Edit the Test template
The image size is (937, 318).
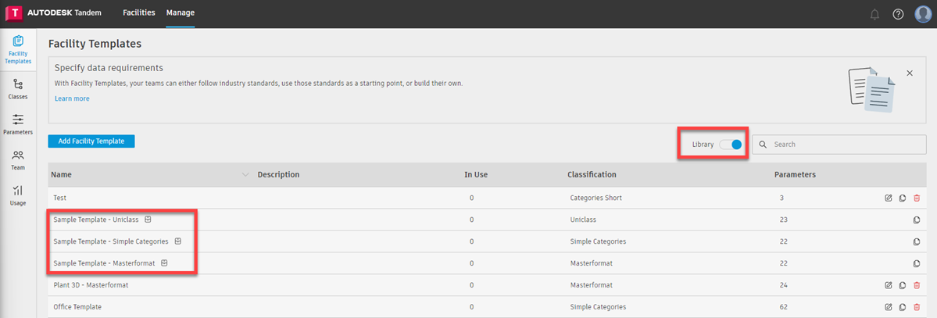click(x=889, y=198)
